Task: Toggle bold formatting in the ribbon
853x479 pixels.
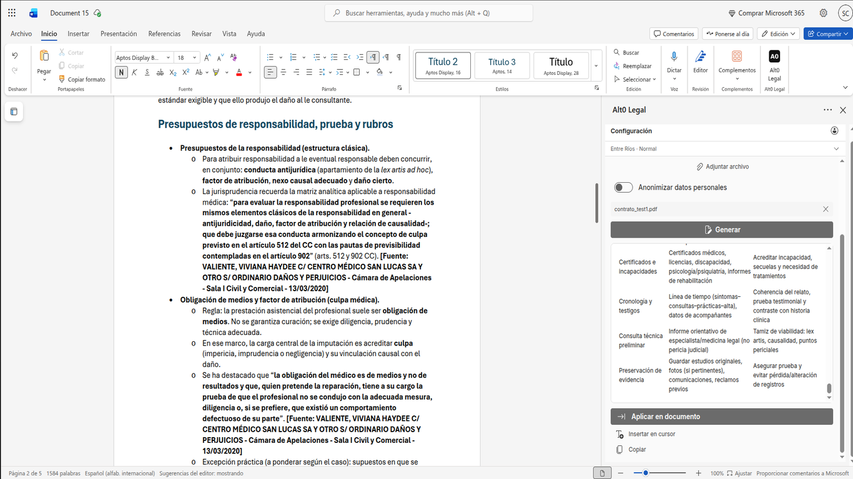Action: [x=122, y=72]
